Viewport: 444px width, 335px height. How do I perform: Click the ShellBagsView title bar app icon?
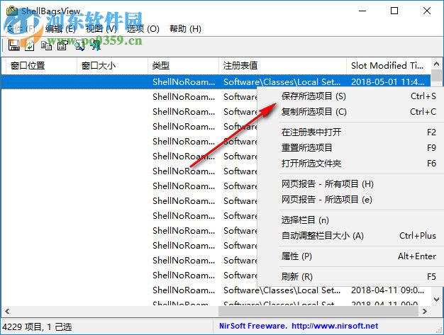tap(12, 11)
